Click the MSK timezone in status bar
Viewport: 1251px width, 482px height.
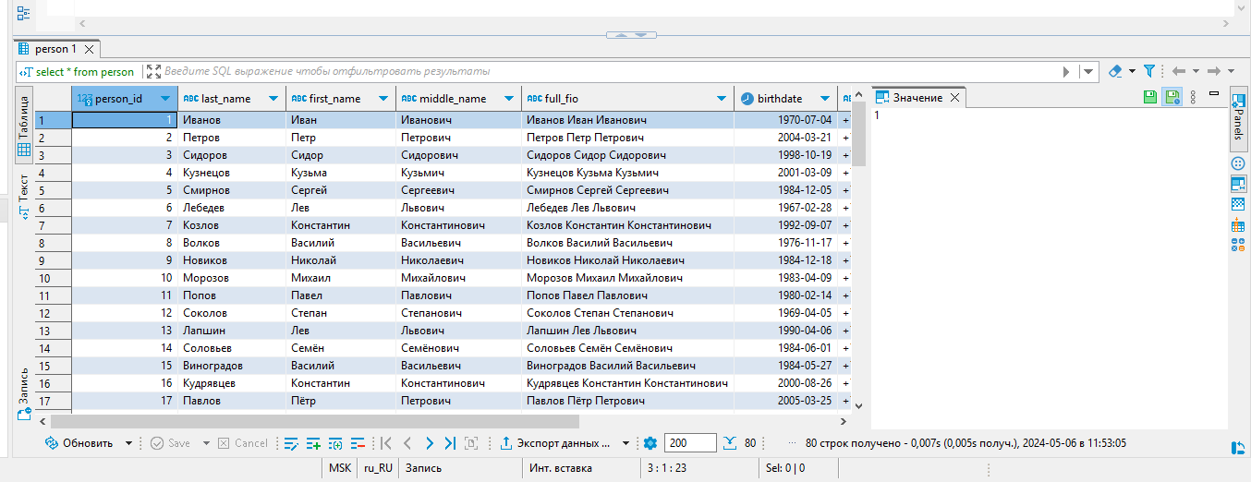click(x=339, y=468)
